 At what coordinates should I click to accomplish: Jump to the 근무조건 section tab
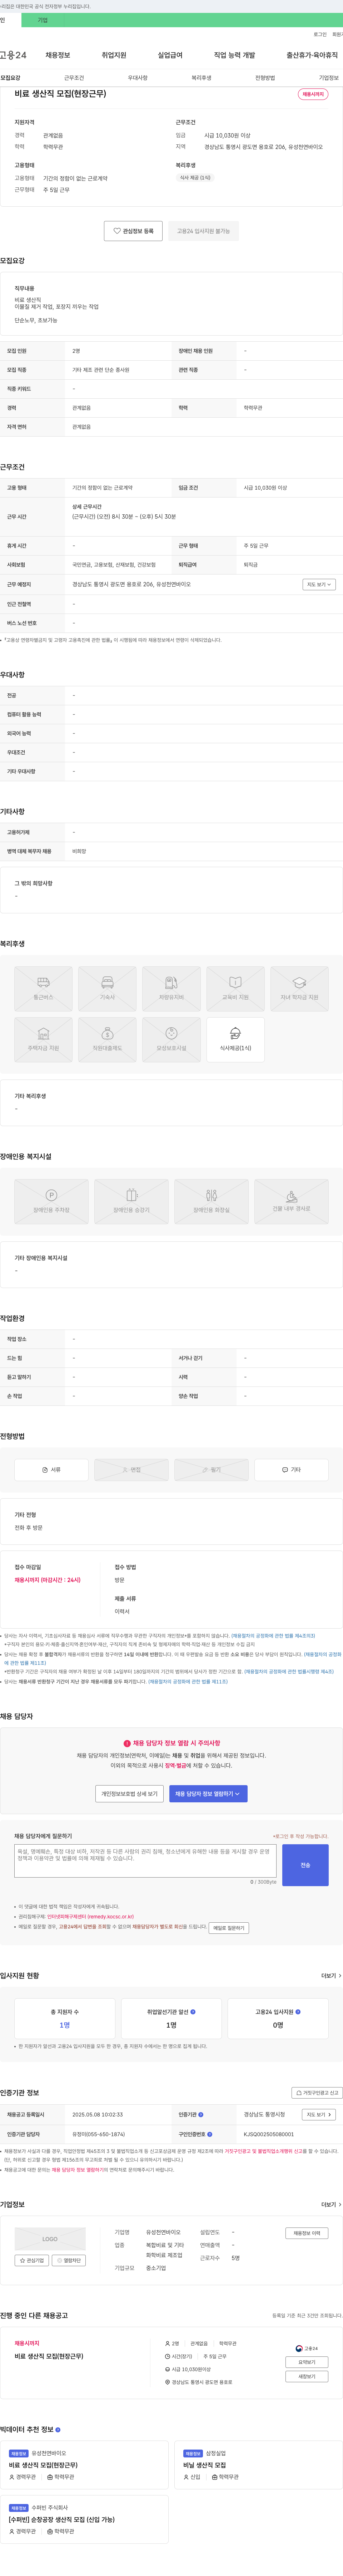pyautogui.click(x=74, y=78)
